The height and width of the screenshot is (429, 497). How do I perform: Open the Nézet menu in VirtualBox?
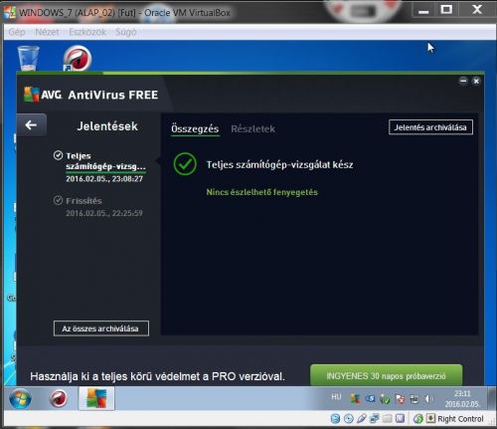pos(47,32)
